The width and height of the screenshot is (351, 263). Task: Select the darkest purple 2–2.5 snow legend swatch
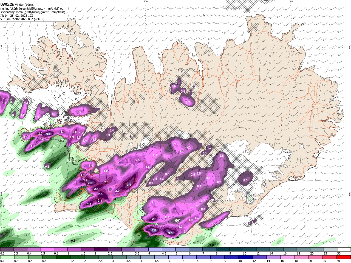(101, 250)
